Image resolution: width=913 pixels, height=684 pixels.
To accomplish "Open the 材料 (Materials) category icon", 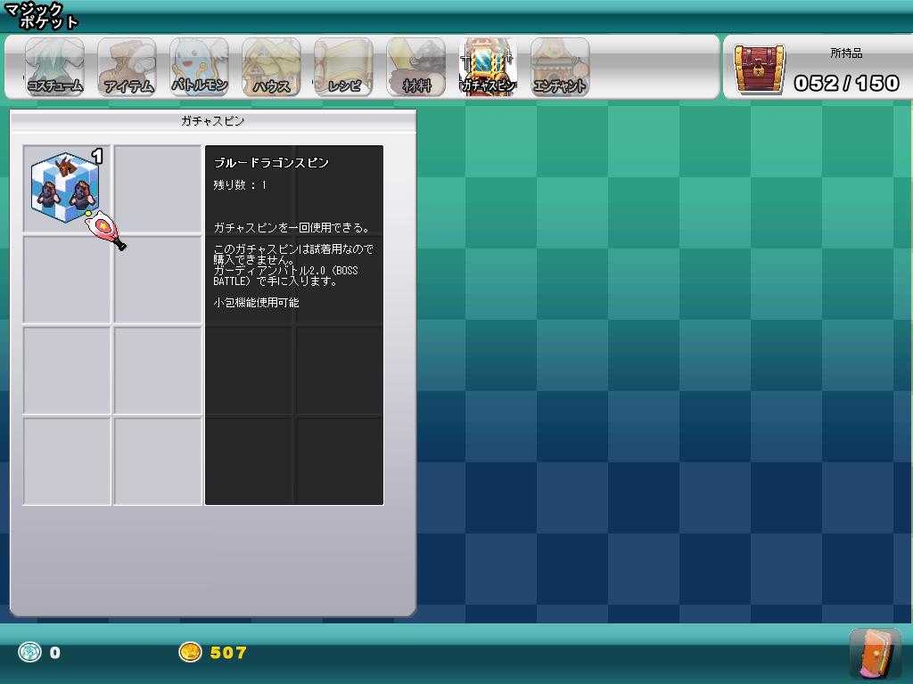I will pos(415,67).
